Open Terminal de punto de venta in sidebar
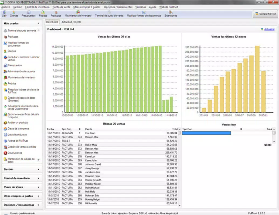 tap(20, 31)
